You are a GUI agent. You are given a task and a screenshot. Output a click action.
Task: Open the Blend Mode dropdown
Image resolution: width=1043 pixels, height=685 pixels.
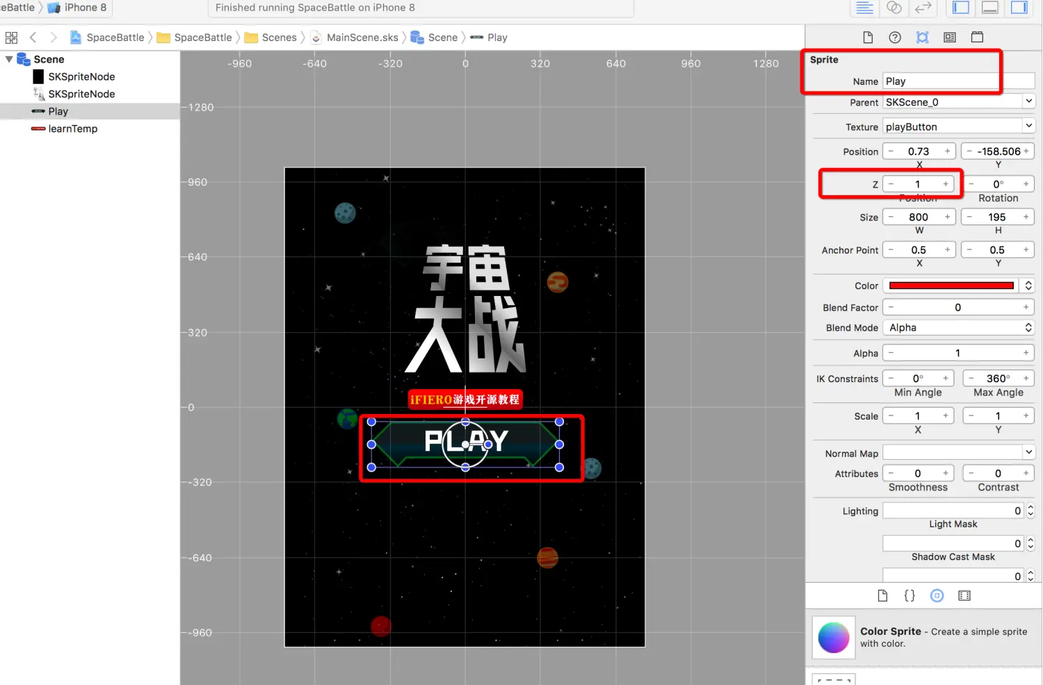click(958, 327)
